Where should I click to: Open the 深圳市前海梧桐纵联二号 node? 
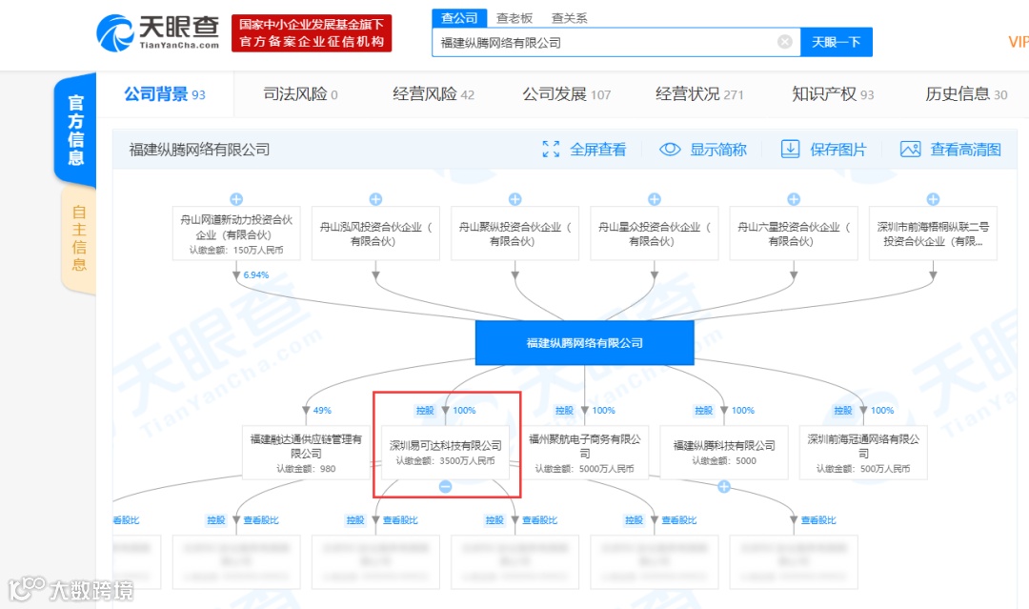(x=933, y=233)
